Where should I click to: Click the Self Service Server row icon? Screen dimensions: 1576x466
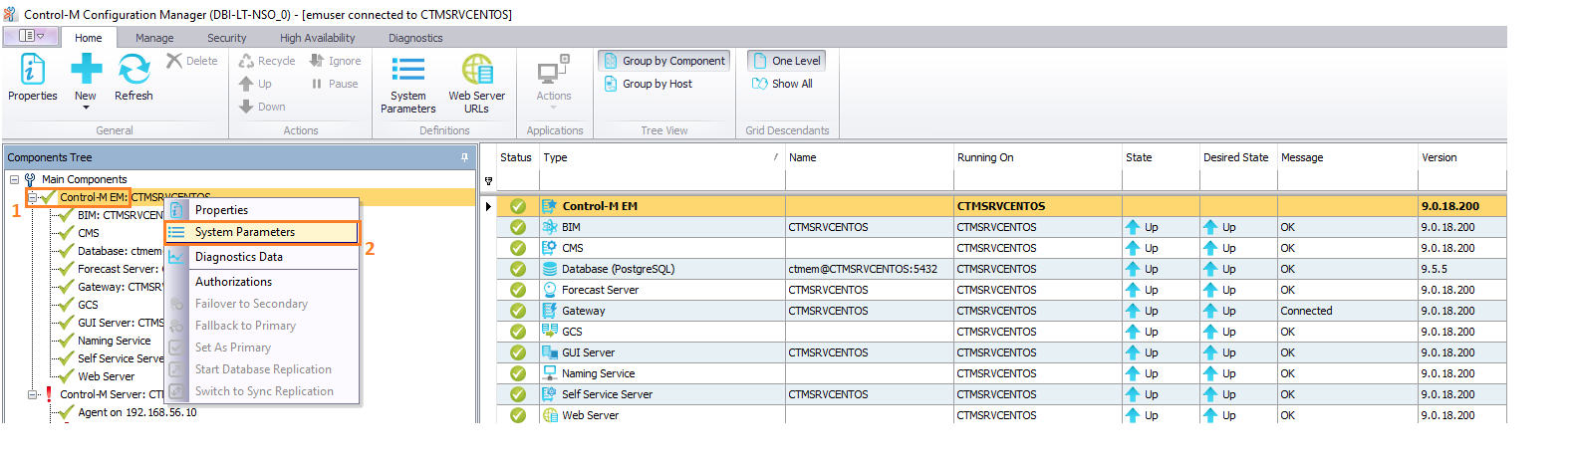pyautogui.click(x=550, y=394)
